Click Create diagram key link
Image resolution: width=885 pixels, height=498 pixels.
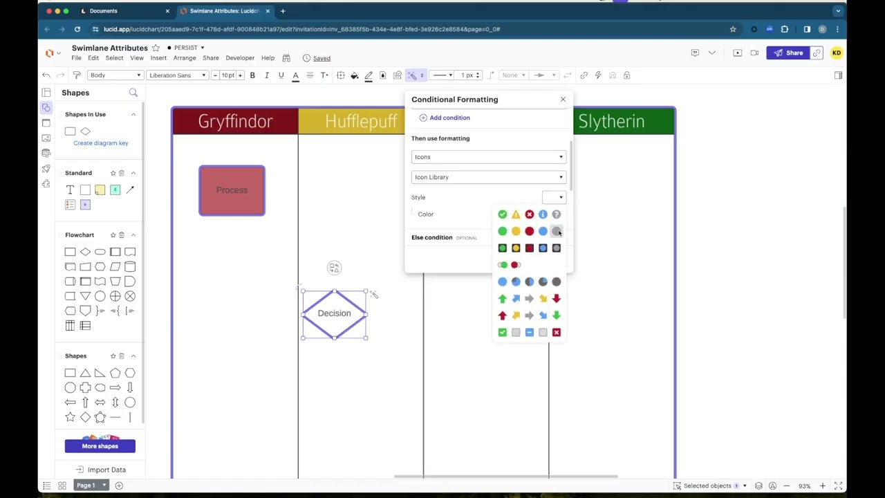pos(101,143)
